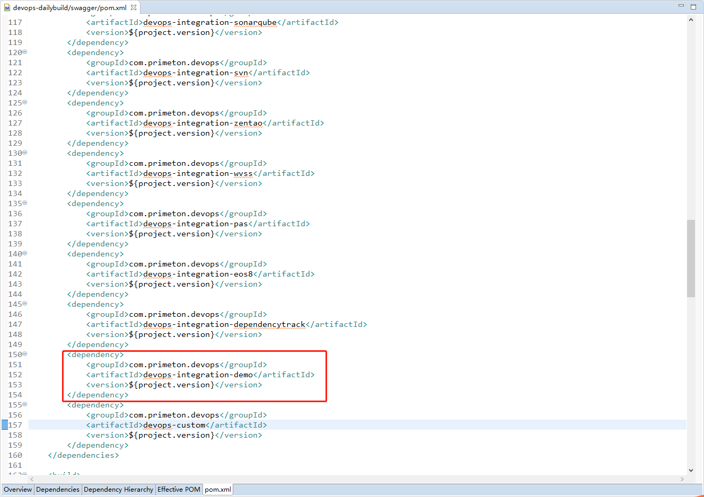Maximize the editor pane

coord(693,7)
